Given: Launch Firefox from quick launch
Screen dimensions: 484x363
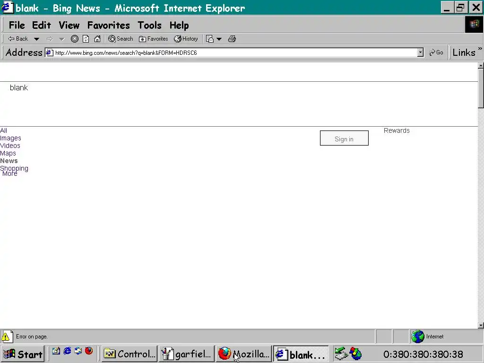Looking at the screenshot, I should coord(89,351).
